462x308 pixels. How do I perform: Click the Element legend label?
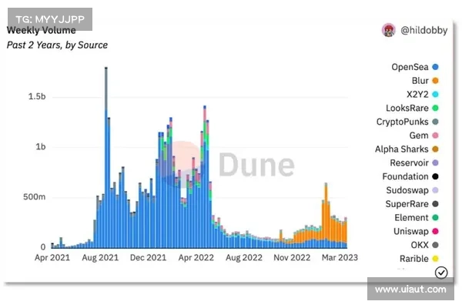[411, 218]
